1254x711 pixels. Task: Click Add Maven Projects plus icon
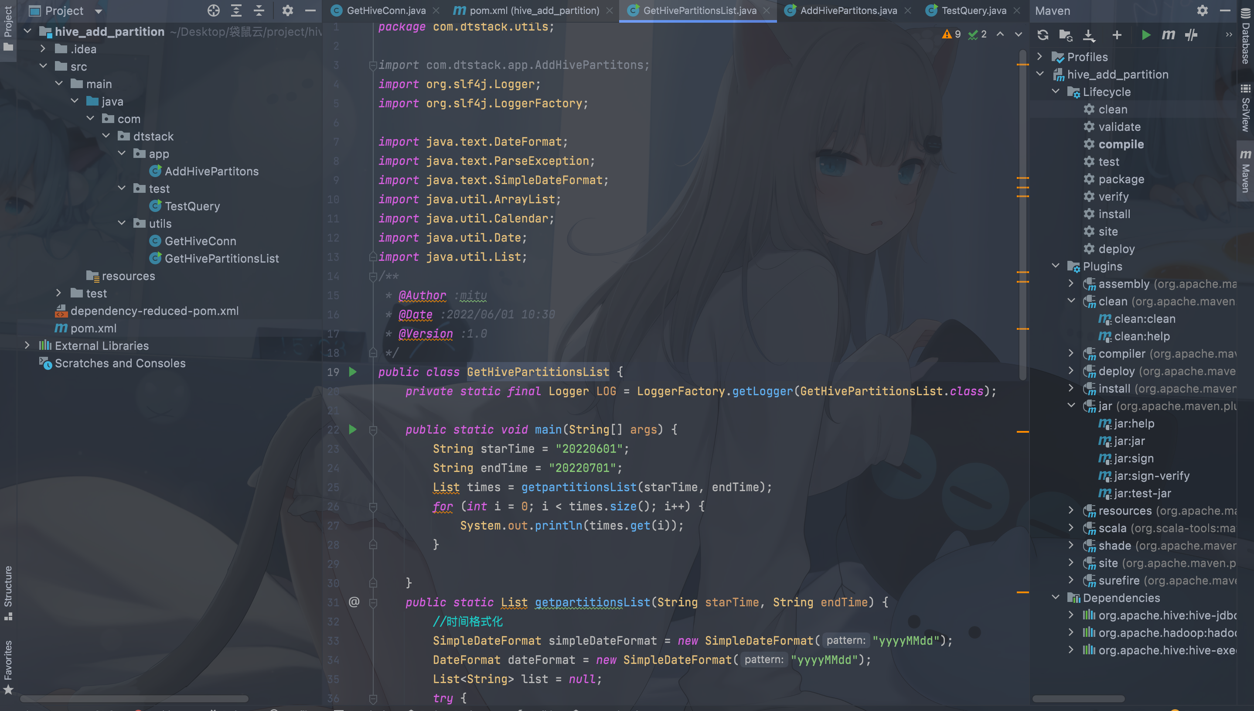click(1117, 34)
